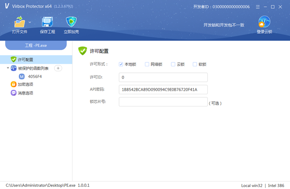
Task: Click the 登录云锁 cloud login icon
Action: [264, 22]
